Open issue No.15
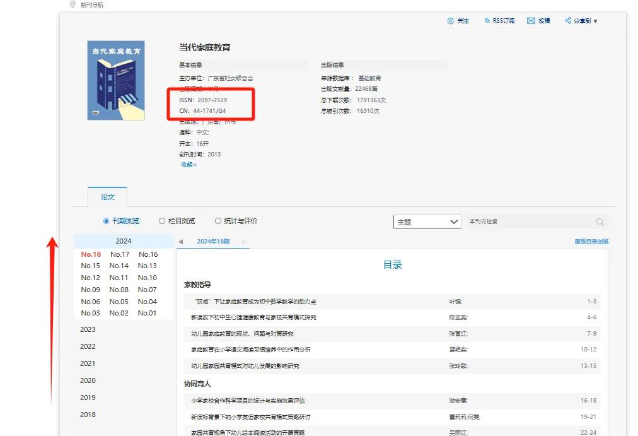Image resolution: width=638 pixels, height=436 pixels. pyautogui.click(x=90, y=266)
